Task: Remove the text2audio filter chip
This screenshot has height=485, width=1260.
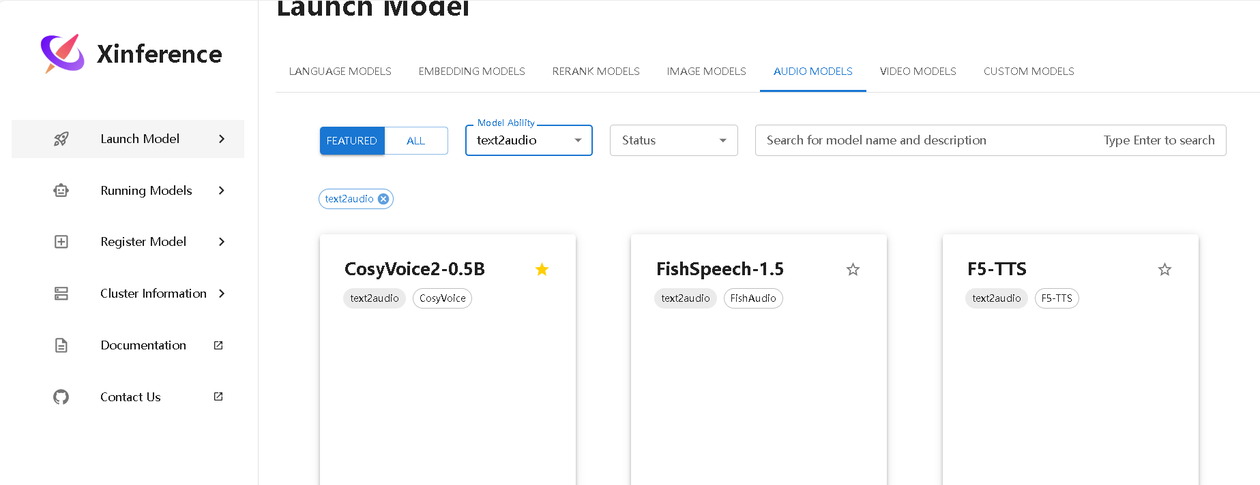Action: tap(383, 199)
